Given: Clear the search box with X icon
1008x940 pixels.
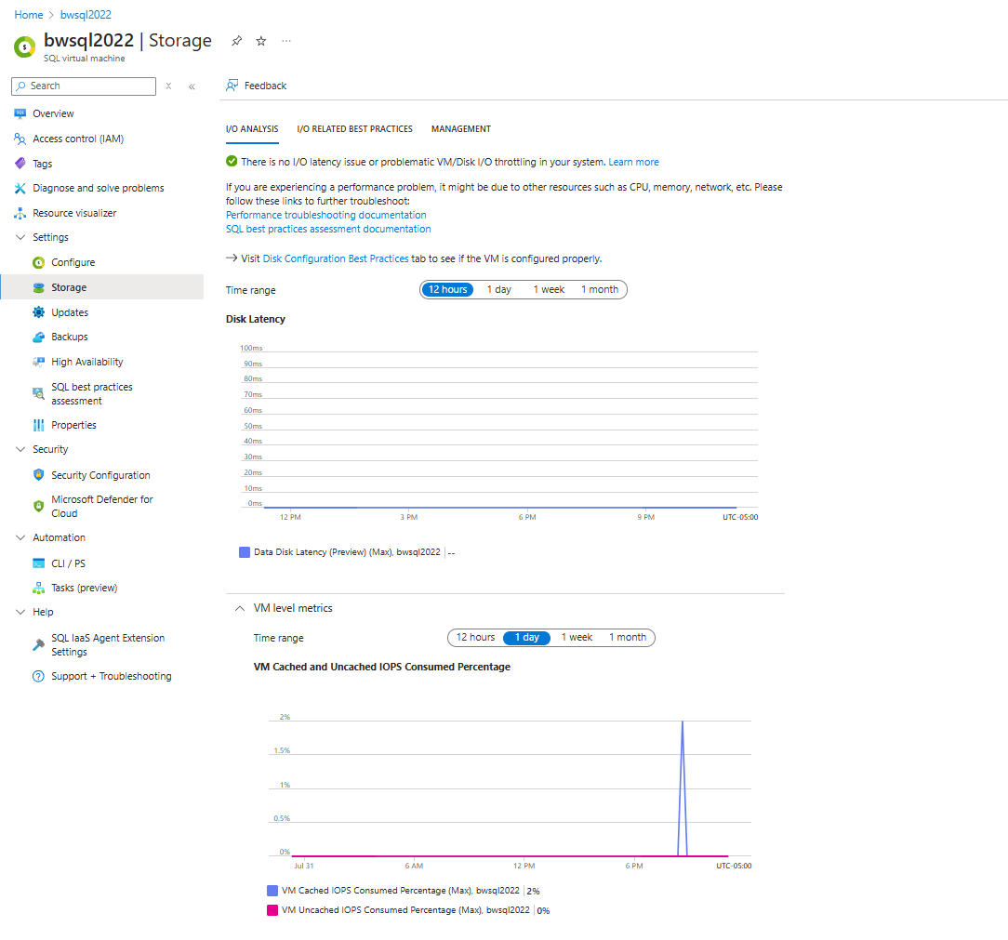Looking at the screenshot, I should pyautogui.click(x=168, y=86).
